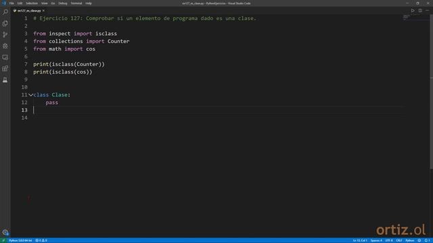Open the Go menu
This screenshot has width=433, height=243.
[x=53, y=3]
